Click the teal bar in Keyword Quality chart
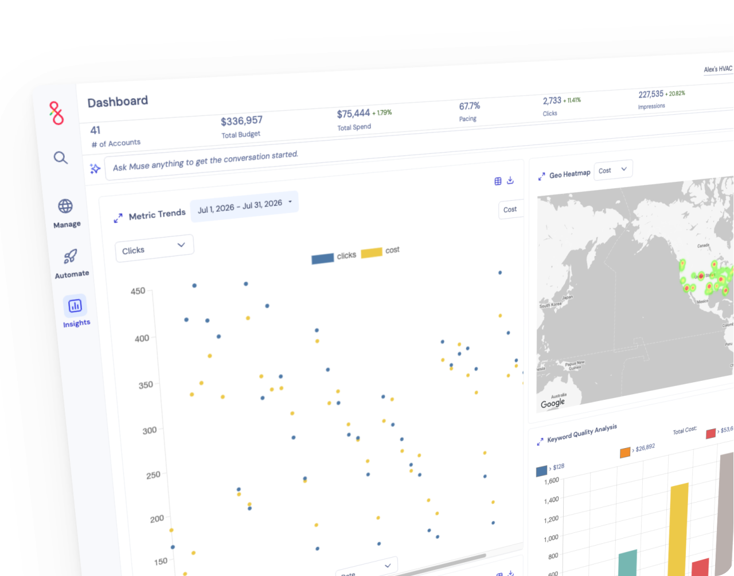 pos(628,562)
